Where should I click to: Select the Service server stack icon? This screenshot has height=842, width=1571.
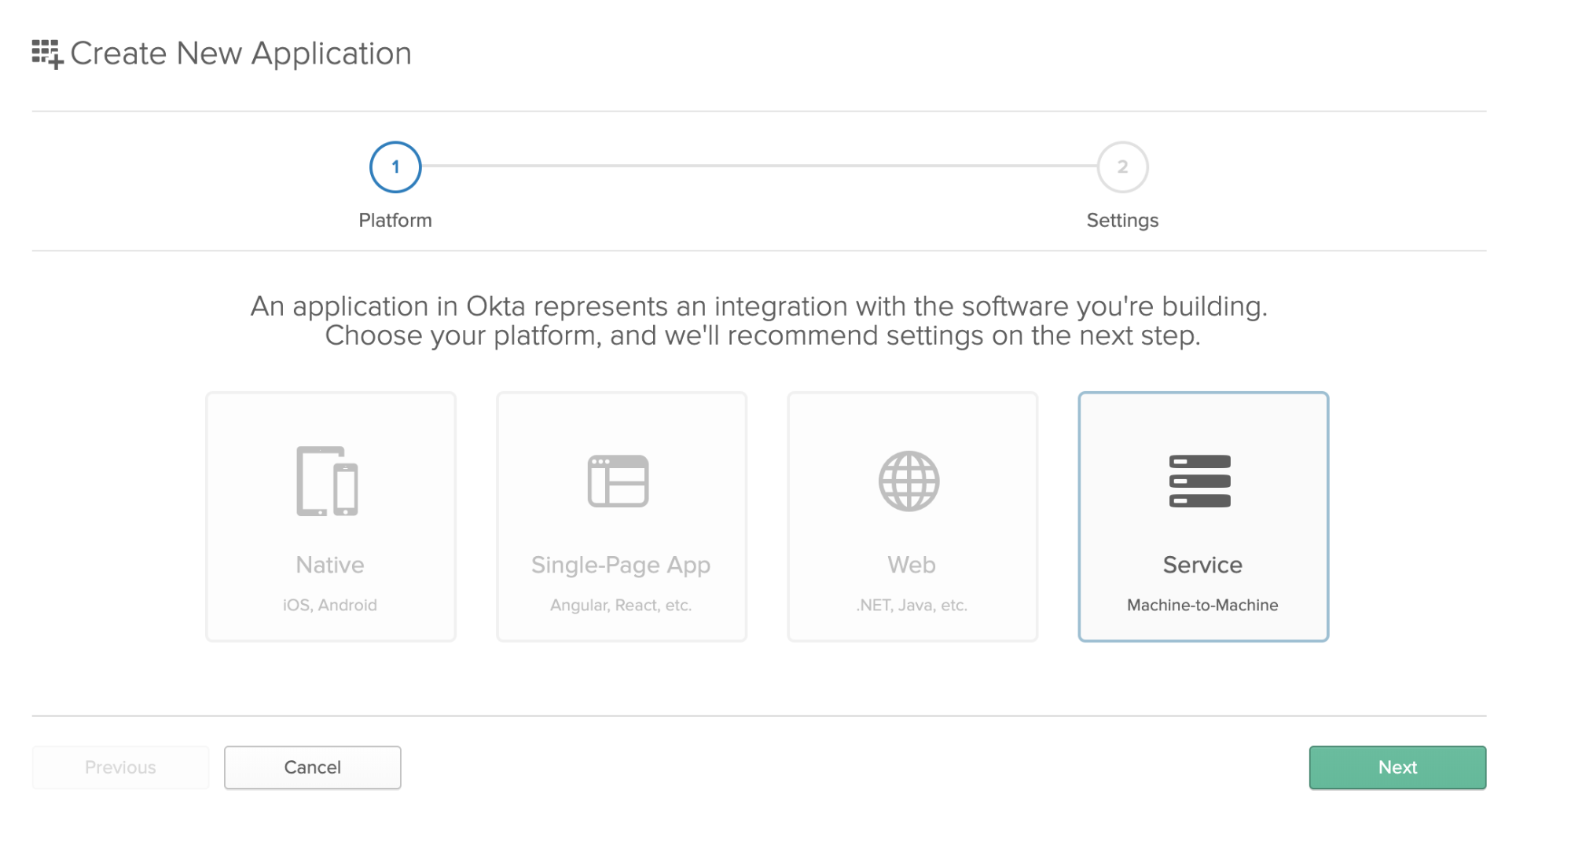click(x=1199, y=481)
